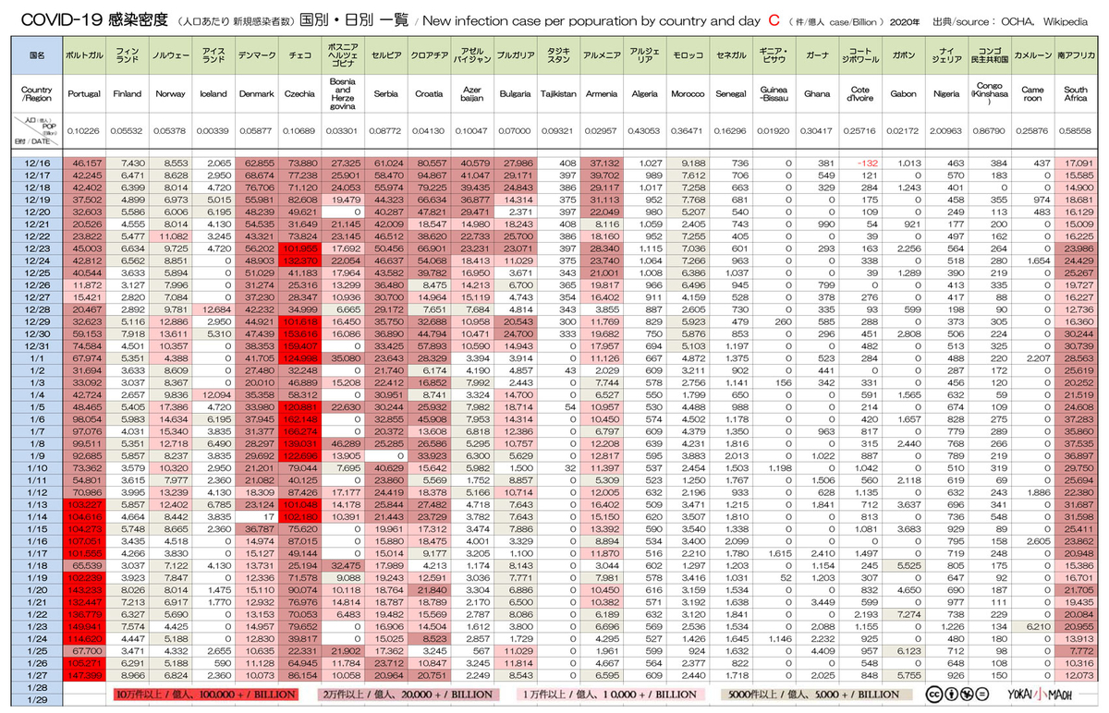Screen dimensions: 1109x713
Task: Click Iceland population value 0.00339
Action: point(214,131)
